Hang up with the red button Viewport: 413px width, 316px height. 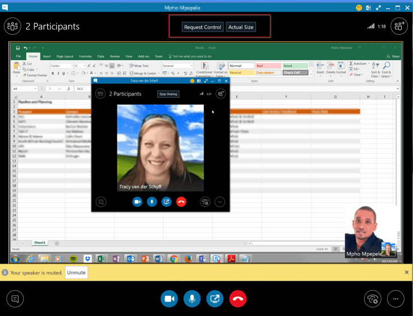(239, 299)
